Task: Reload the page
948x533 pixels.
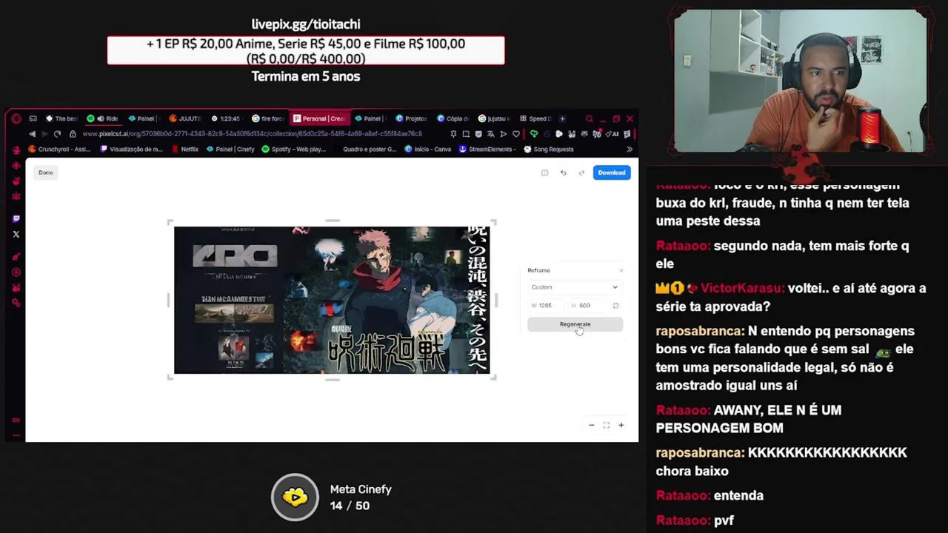Action: pos(57,134)
